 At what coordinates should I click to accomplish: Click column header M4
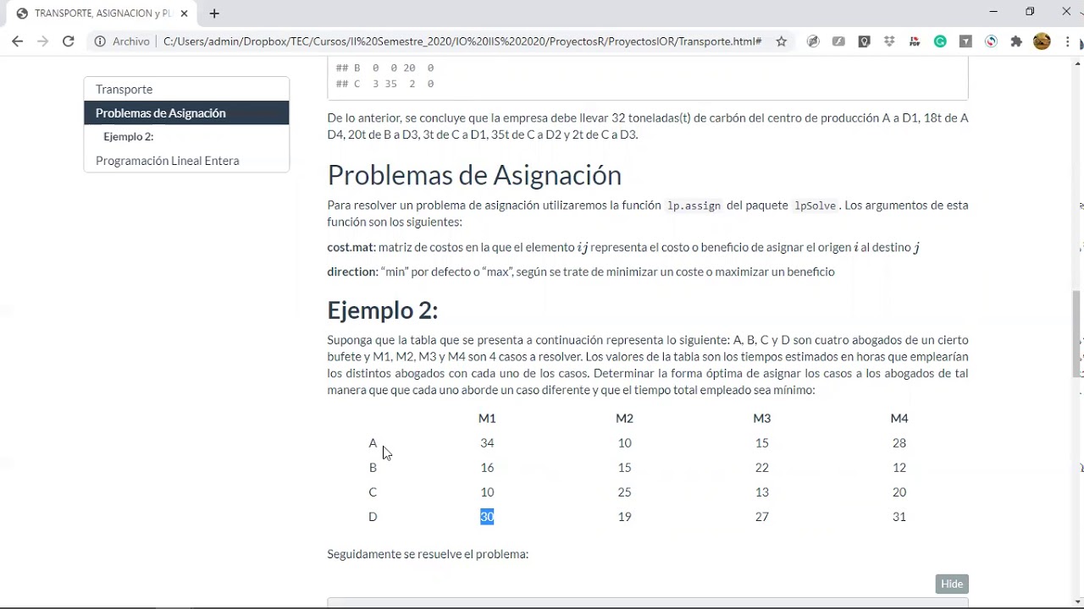tap(899, 418)
